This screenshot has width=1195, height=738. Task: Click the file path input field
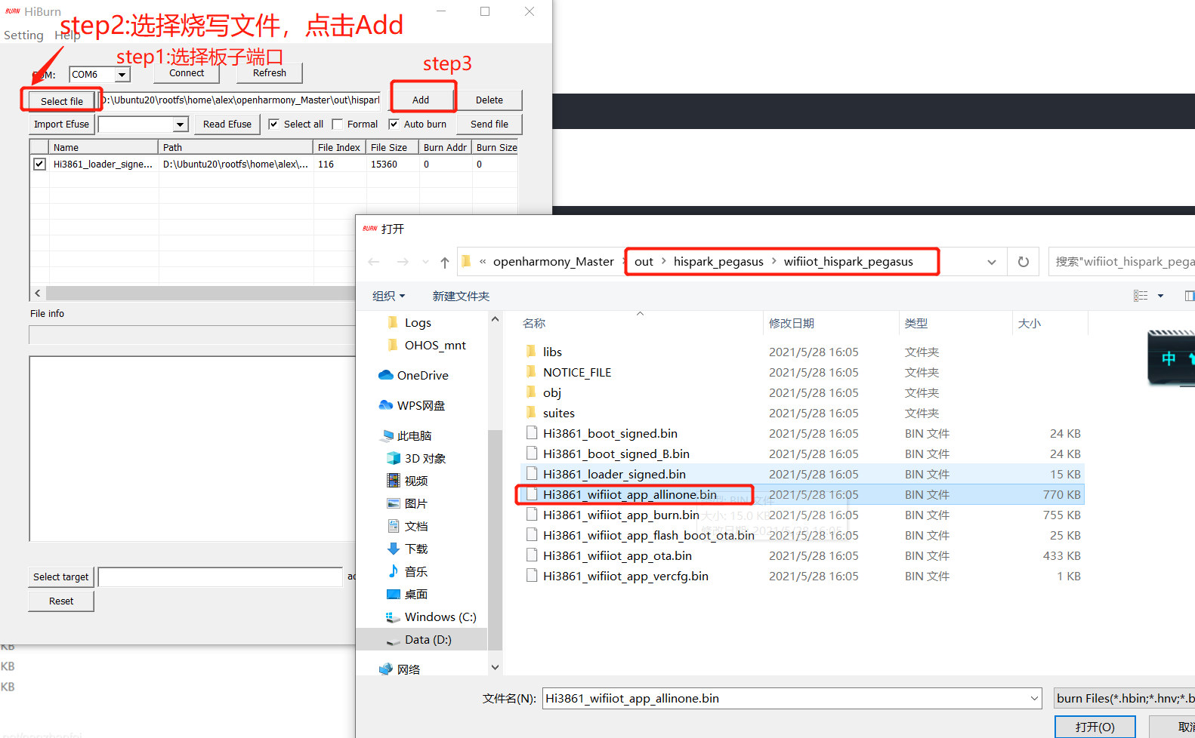(240, 100)
